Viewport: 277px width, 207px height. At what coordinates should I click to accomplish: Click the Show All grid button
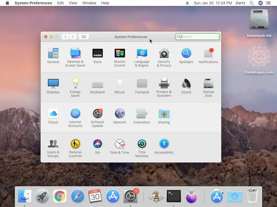click(84, 37)
